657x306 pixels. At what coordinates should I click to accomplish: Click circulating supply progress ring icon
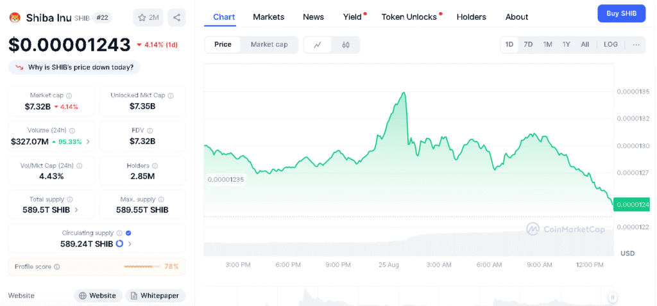(x=119, y=243)
